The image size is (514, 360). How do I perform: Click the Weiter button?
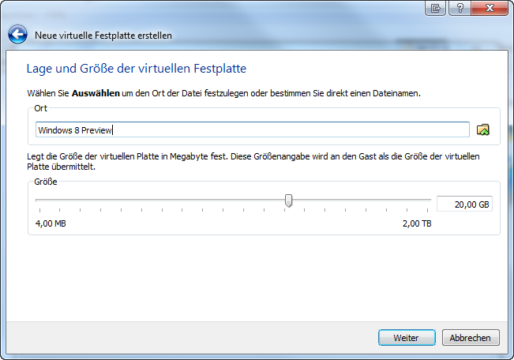pyautogui.click(x=406, y=338)
